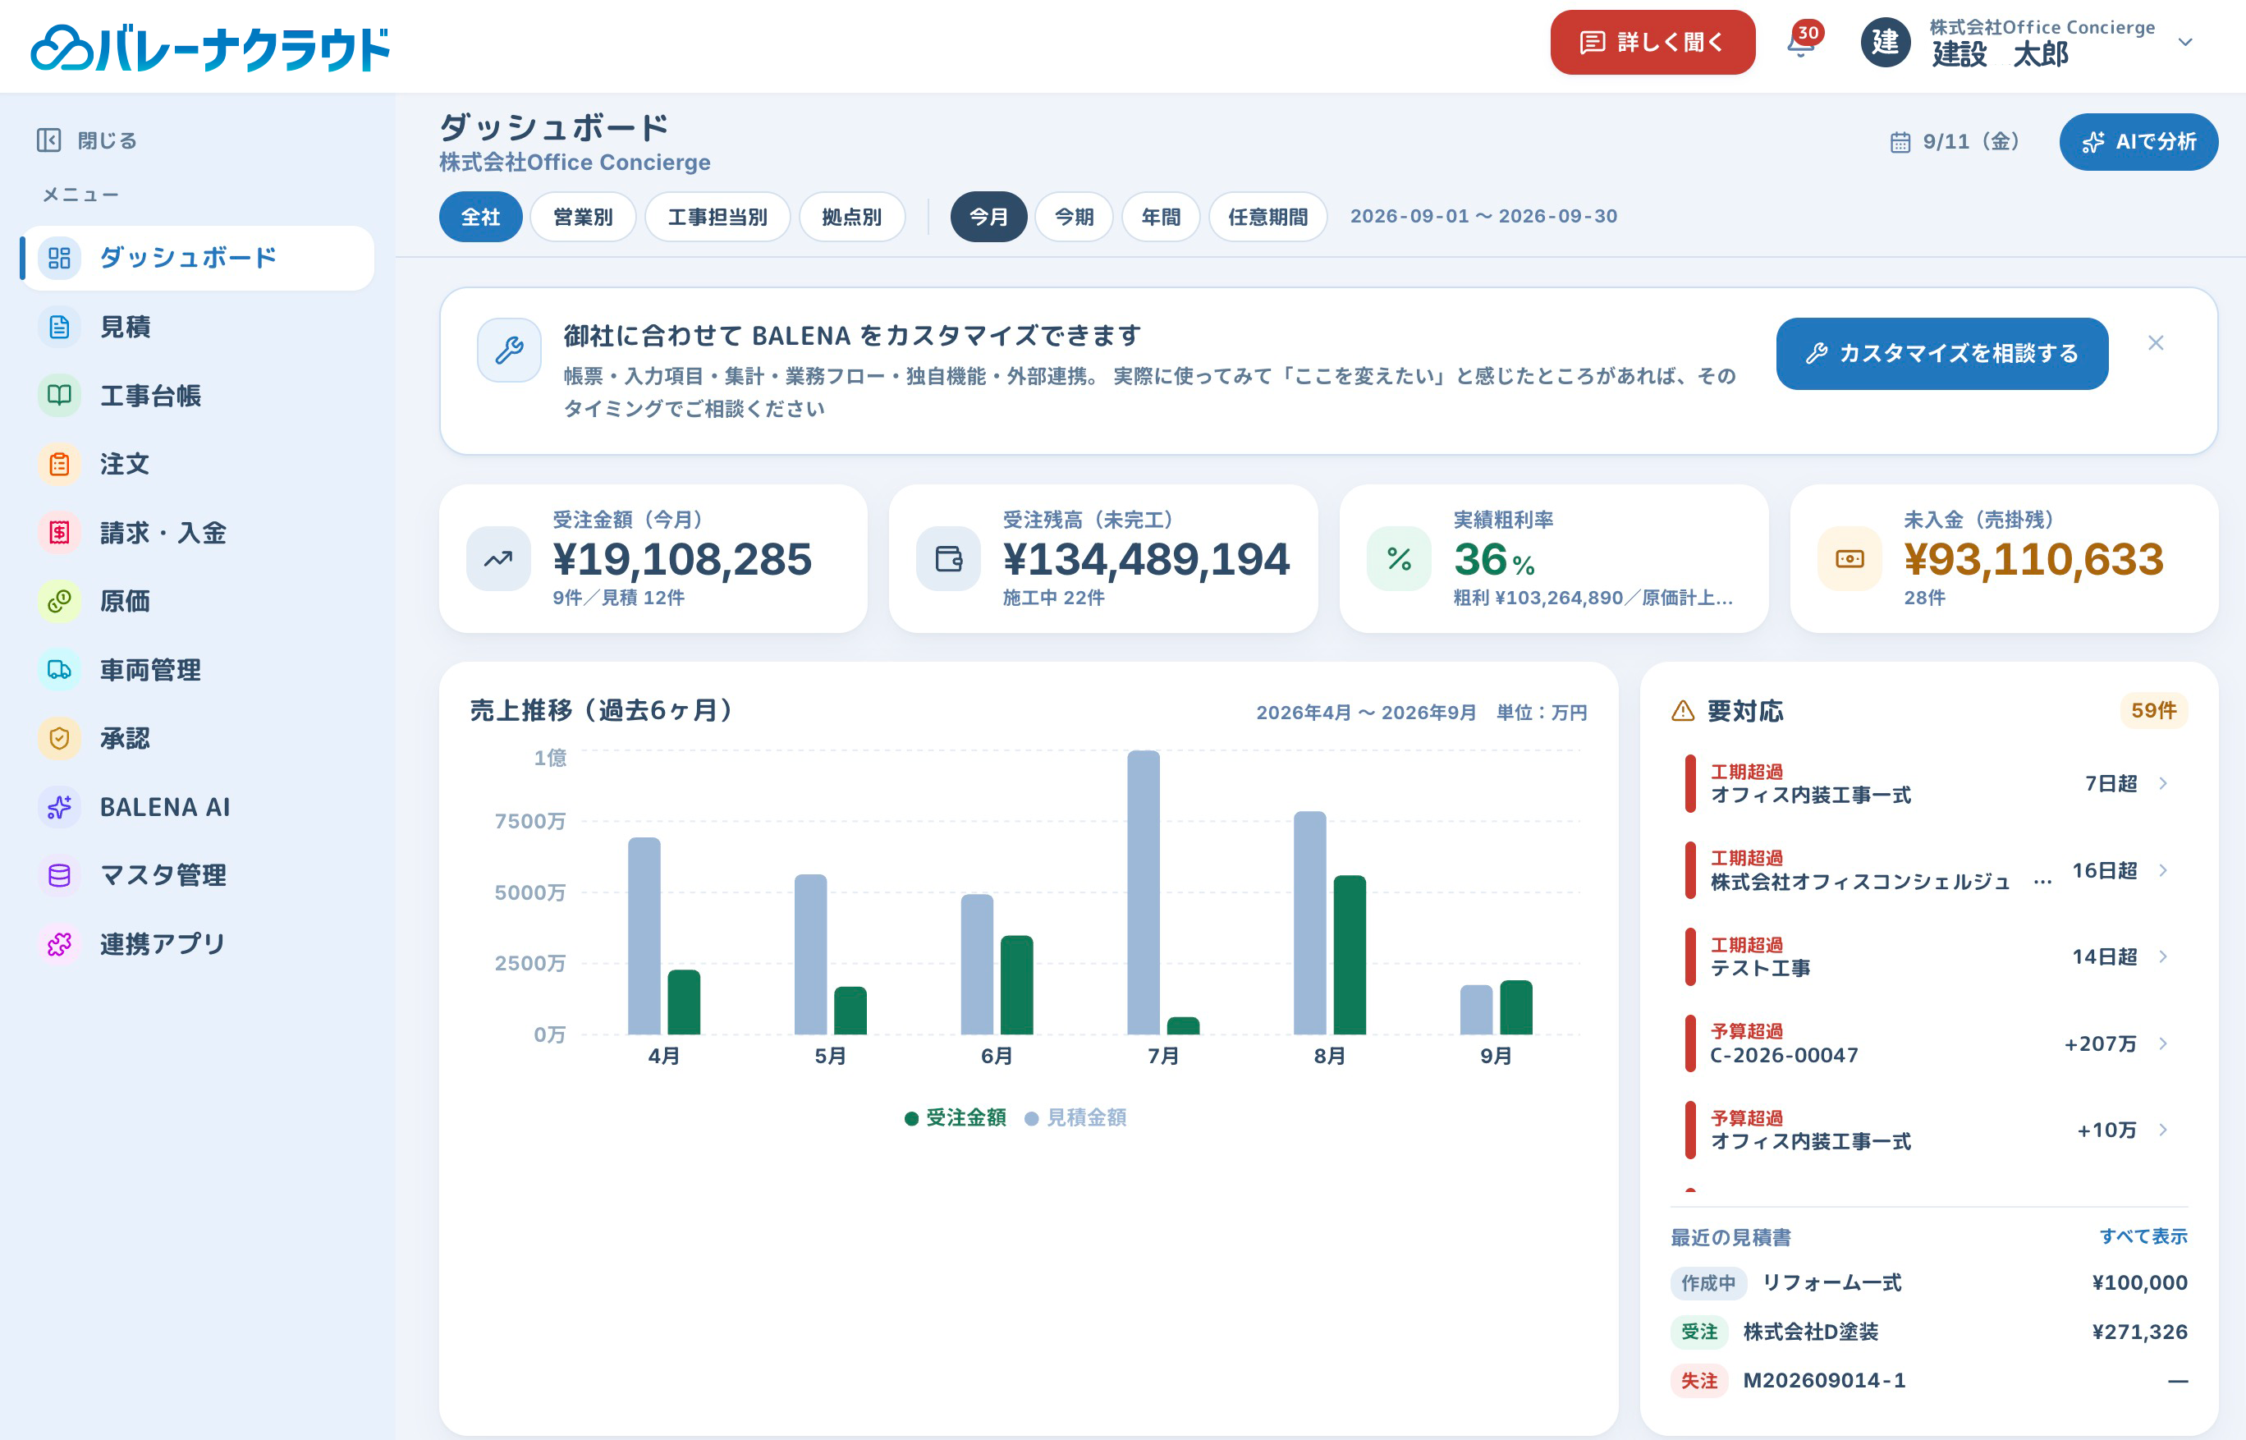
Task: Open 工事台帳 ledger in sidebar
Action: (198, 396)
